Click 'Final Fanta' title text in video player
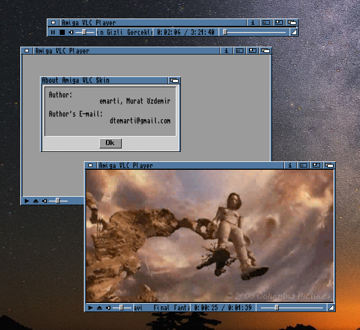 [x=172, y=308]
